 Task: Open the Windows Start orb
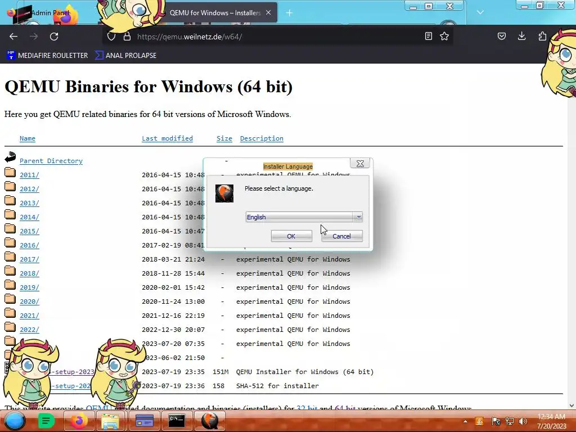(x=15, y=421)
